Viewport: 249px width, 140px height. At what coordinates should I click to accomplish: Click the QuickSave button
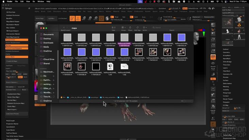pos(162,8)
